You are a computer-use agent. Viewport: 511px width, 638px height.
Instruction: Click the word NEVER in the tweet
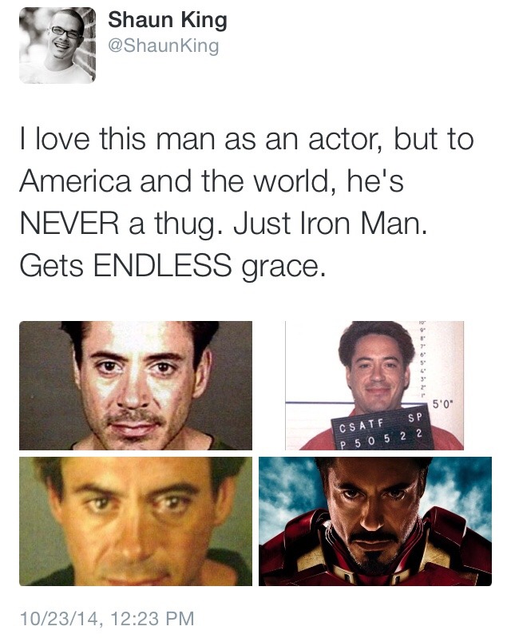click(69, 224)
